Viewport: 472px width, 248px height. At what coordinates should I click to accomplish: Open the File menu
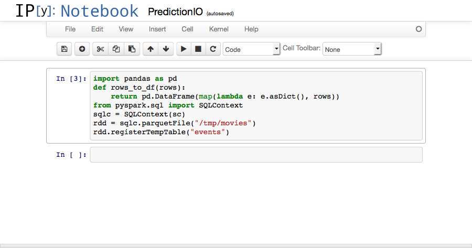[x=70, y=29]
